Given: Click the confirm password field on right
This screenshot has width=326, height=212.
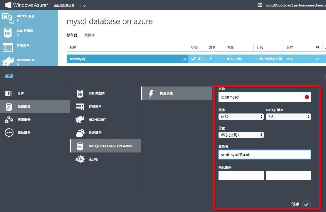Looking at the screenshot, I should [x=288, y=175].
